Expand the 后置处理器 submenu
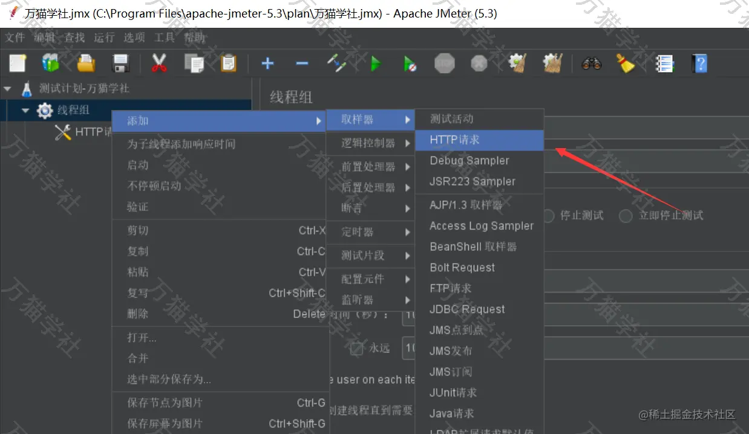The height and width of the screenshot is (434, 749). click(370, 187)
